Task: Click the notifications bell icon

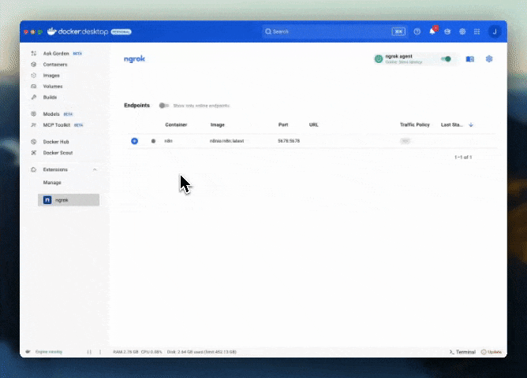Action: coord(432,31)
